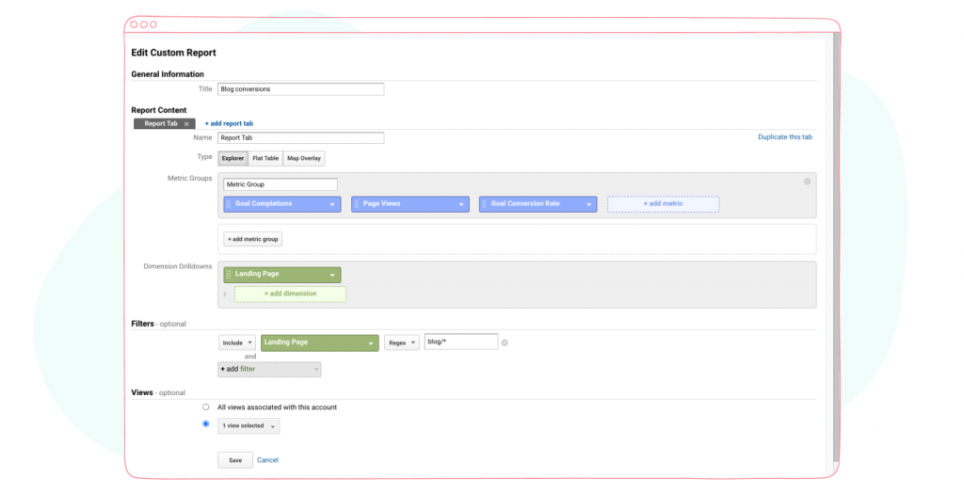Close the Report Tab with its x icon

pos(186,124)
